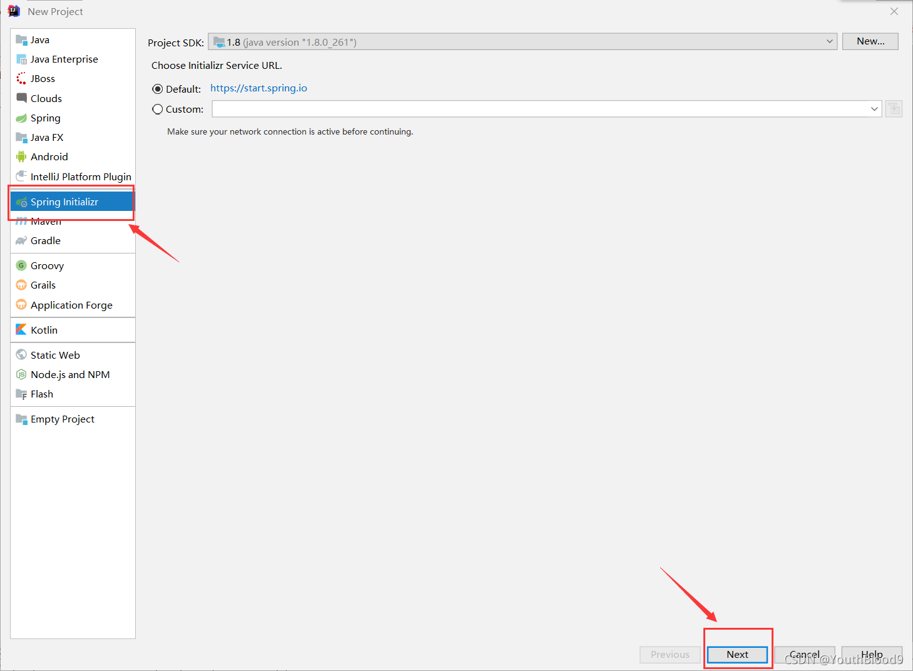This screenshot has width=913, height=671.
Task: Click the Groovy label
Action: coord(48,265)
